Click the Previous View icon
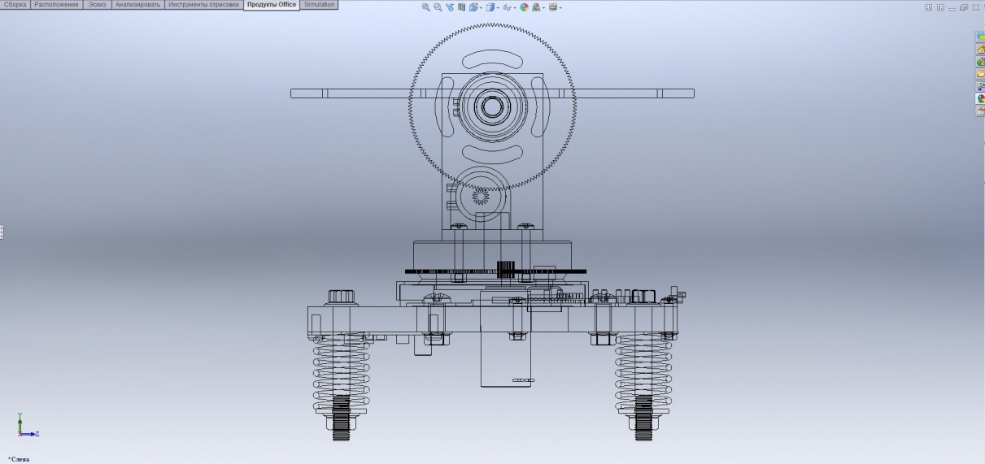985x464 pixels. [x=450, y=7]
